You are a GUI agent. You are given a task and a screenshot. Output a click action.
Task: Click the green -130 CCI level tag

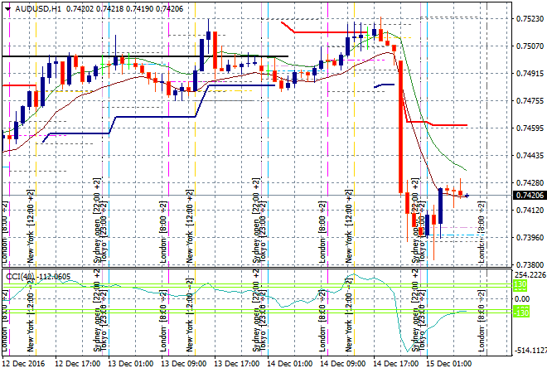tap(521, 312)
